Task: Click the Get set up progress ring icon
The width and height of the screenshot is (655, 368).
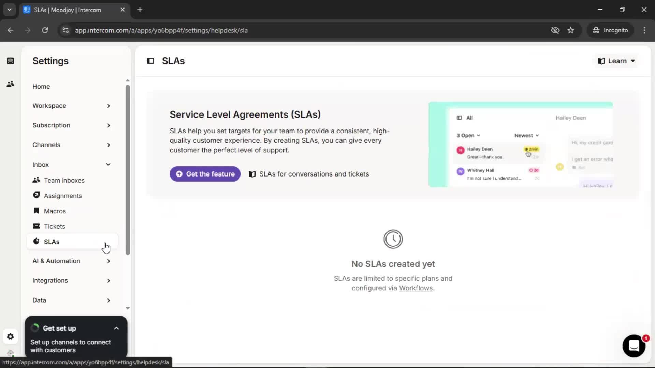Action: (x=35, y=328)
